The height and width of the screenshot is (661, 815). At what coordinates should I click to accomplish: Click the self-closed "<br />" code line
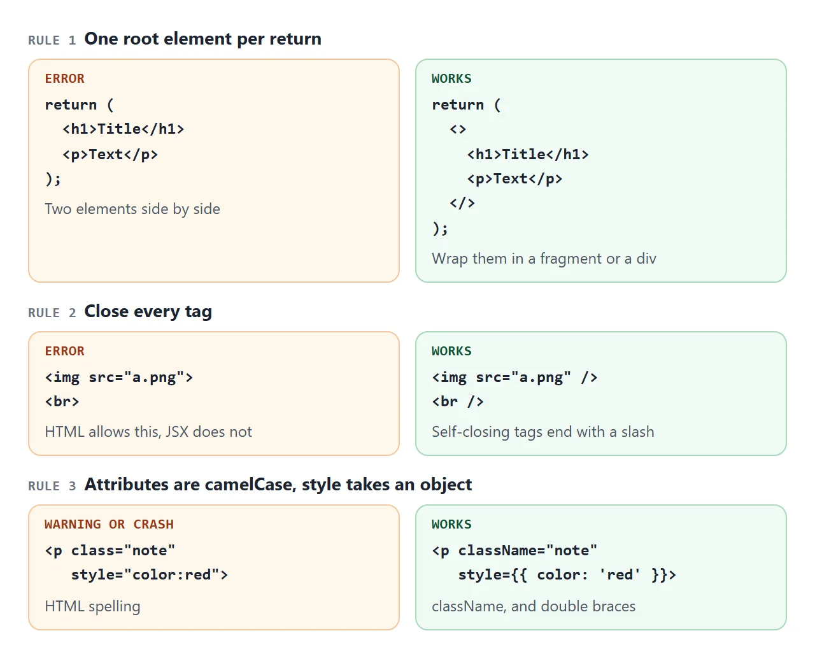coord(458,402)
